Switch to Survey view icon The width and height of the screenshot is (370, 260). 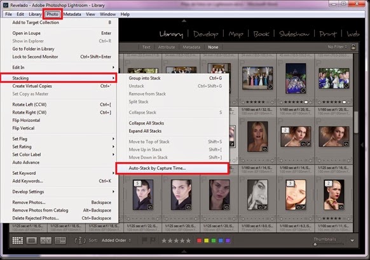click(60, 240)
